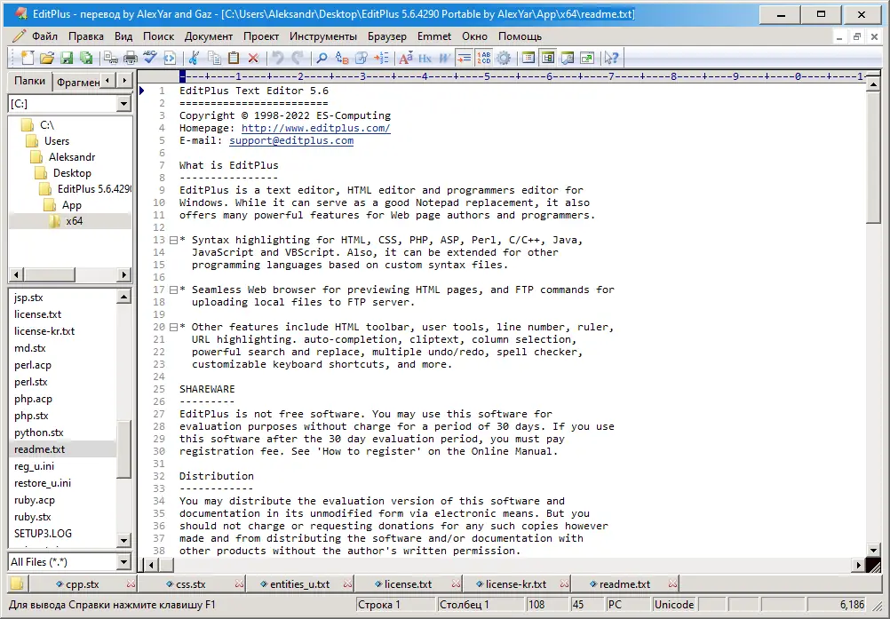The width and height of the screenshot is (890, 619).
Task: Create a new document with the New icon
Action: coord(28,58)
